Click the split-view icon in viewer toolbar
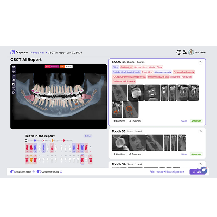The width and height of the screenshot is (217, 217). coord(14,84)
